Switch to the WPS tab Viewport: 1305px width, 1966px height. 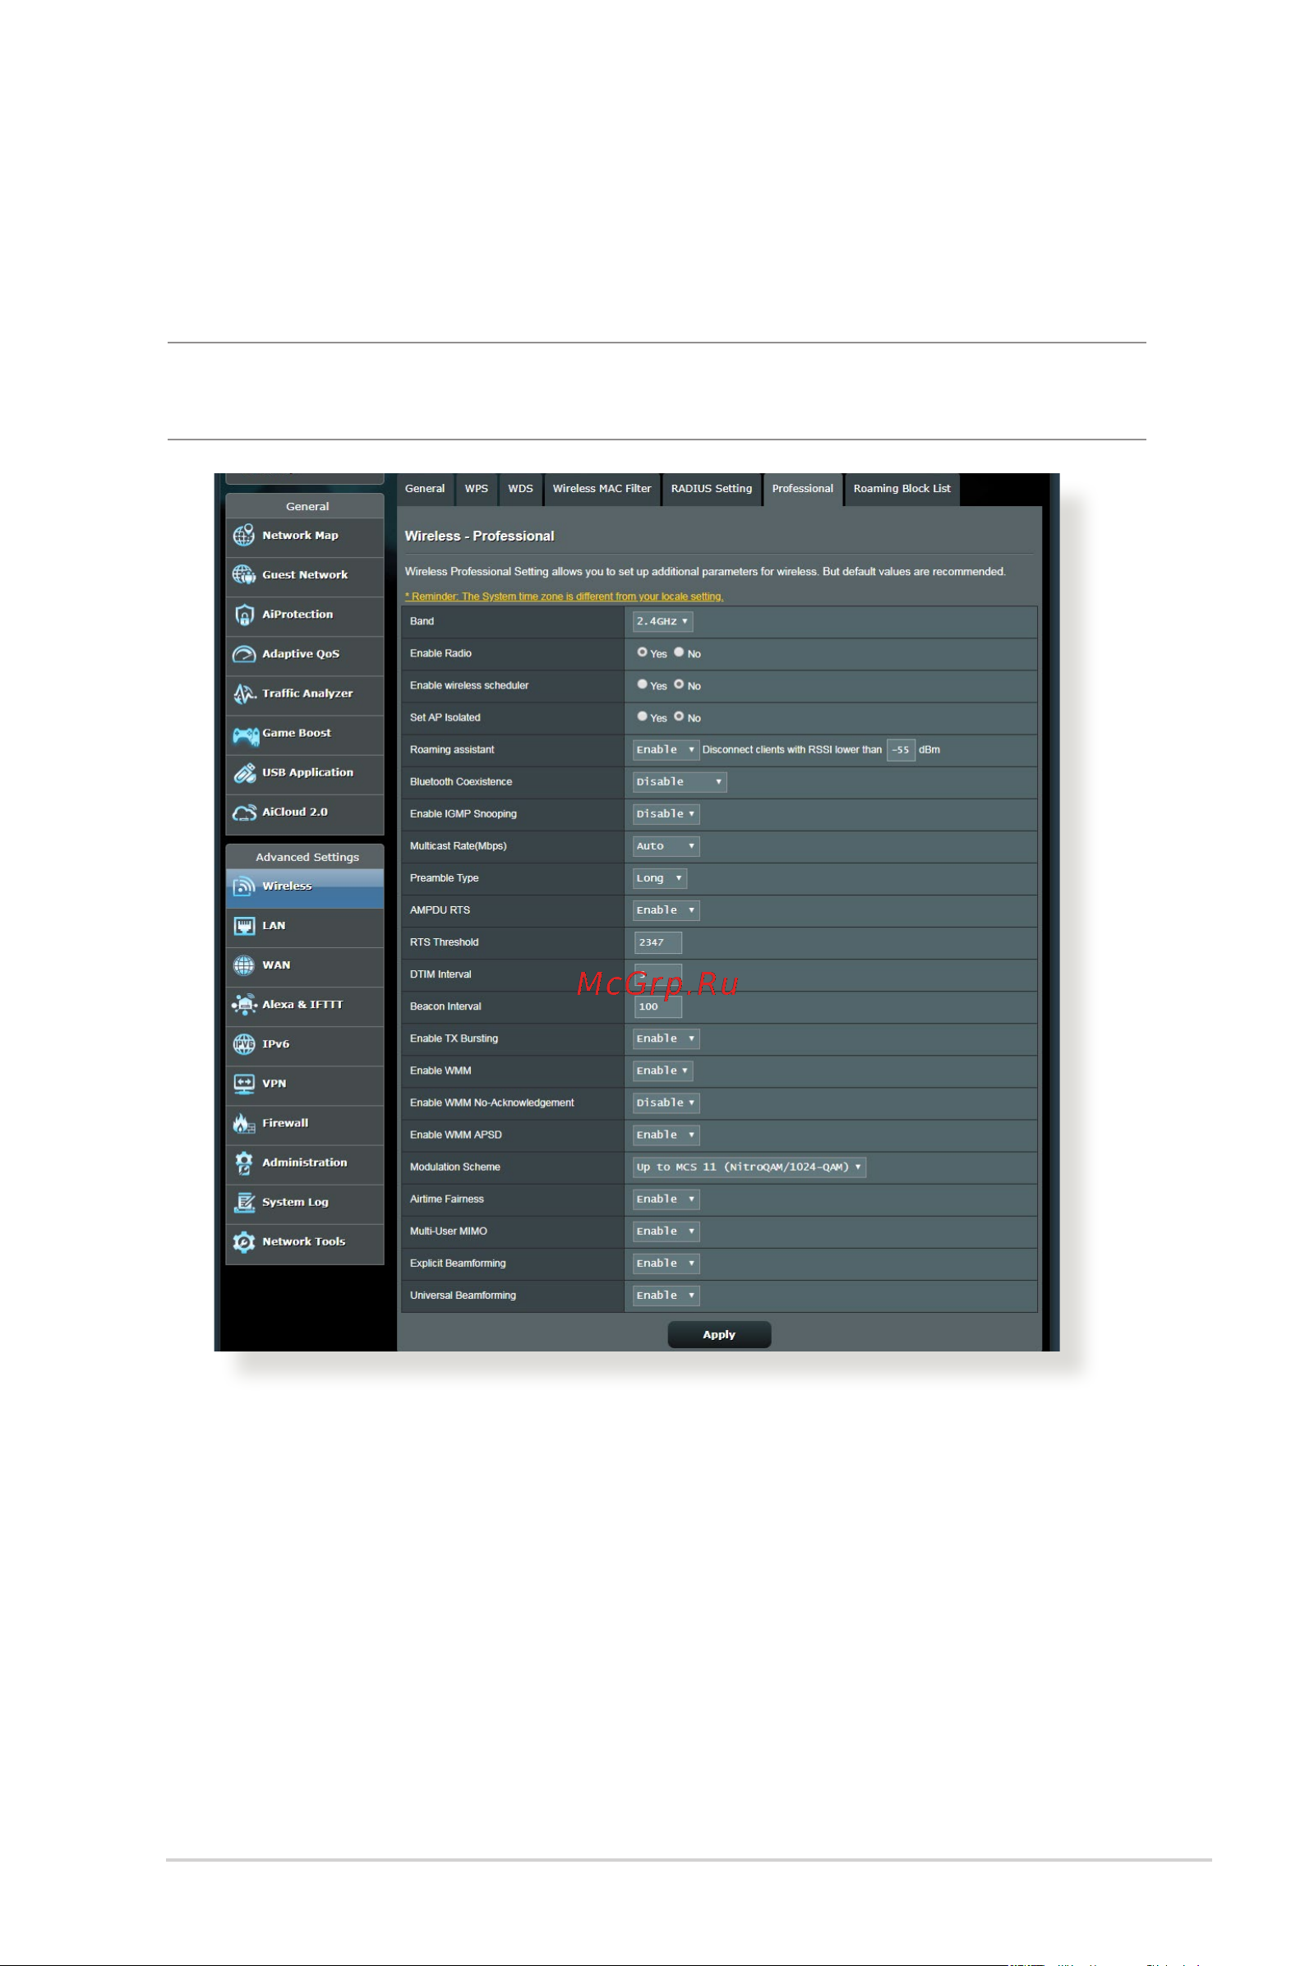pos(477,489)
